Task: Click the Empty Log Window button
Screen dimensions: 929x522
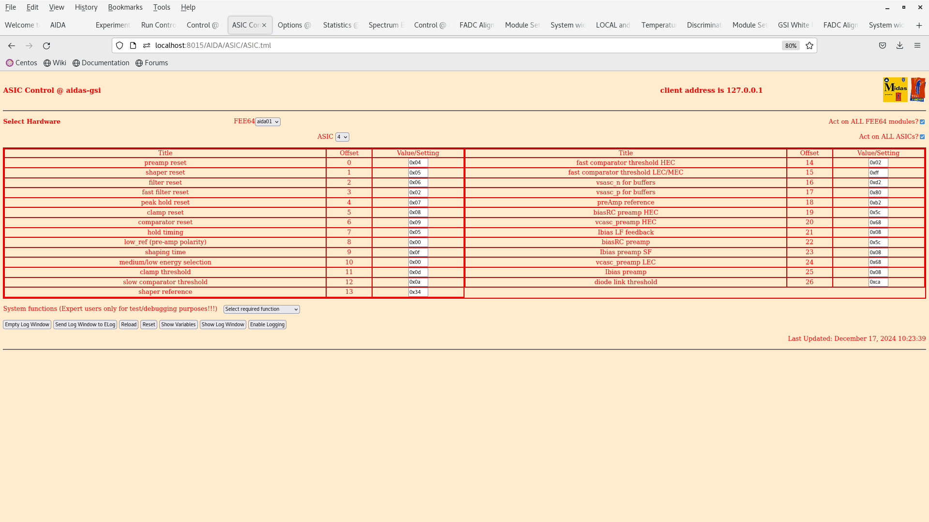Action: (27, 324)
